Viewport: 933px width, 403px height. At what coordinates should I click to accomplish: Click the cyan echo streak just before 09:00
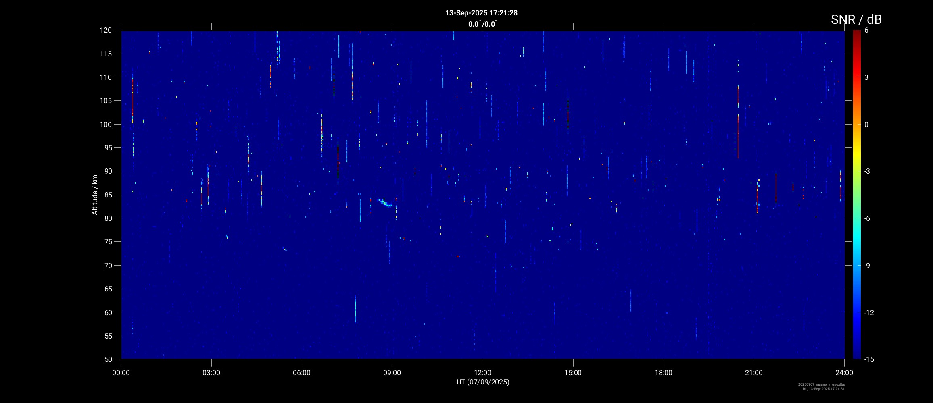click(385, 203)
